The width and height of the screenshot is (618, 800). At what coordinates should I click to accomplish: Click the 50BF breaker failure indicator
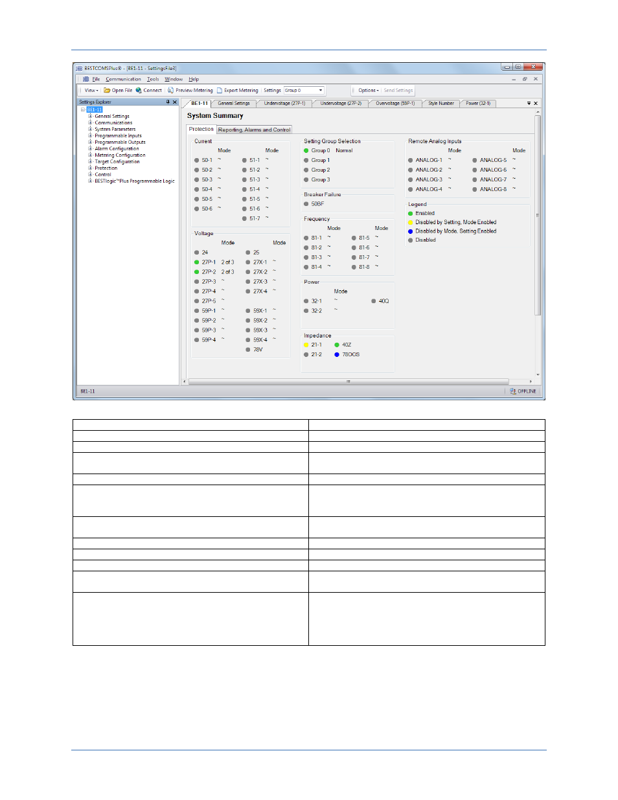[x=306, y=204]
